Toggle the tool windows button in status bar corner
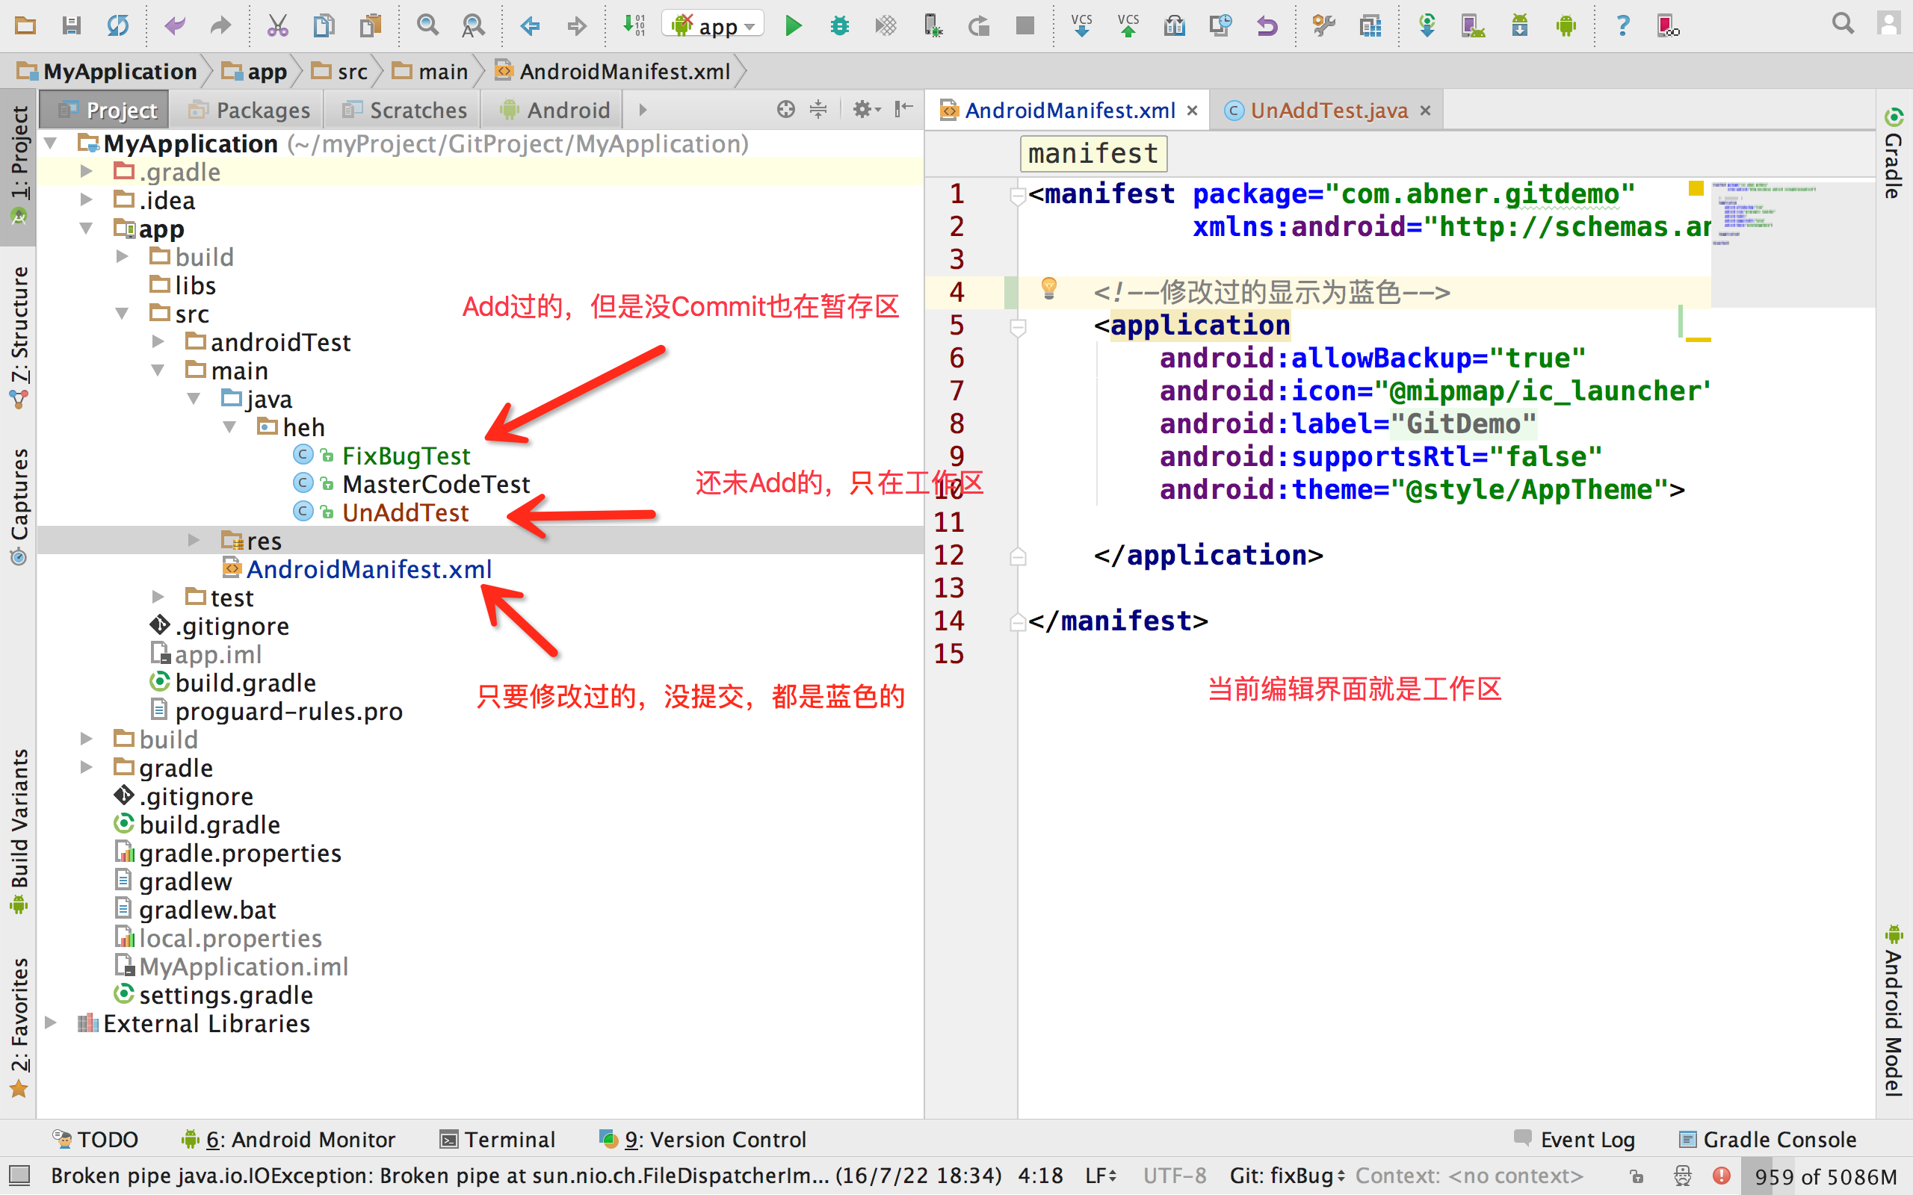Viewport: 1913px width, 1195px height. 19,1176
